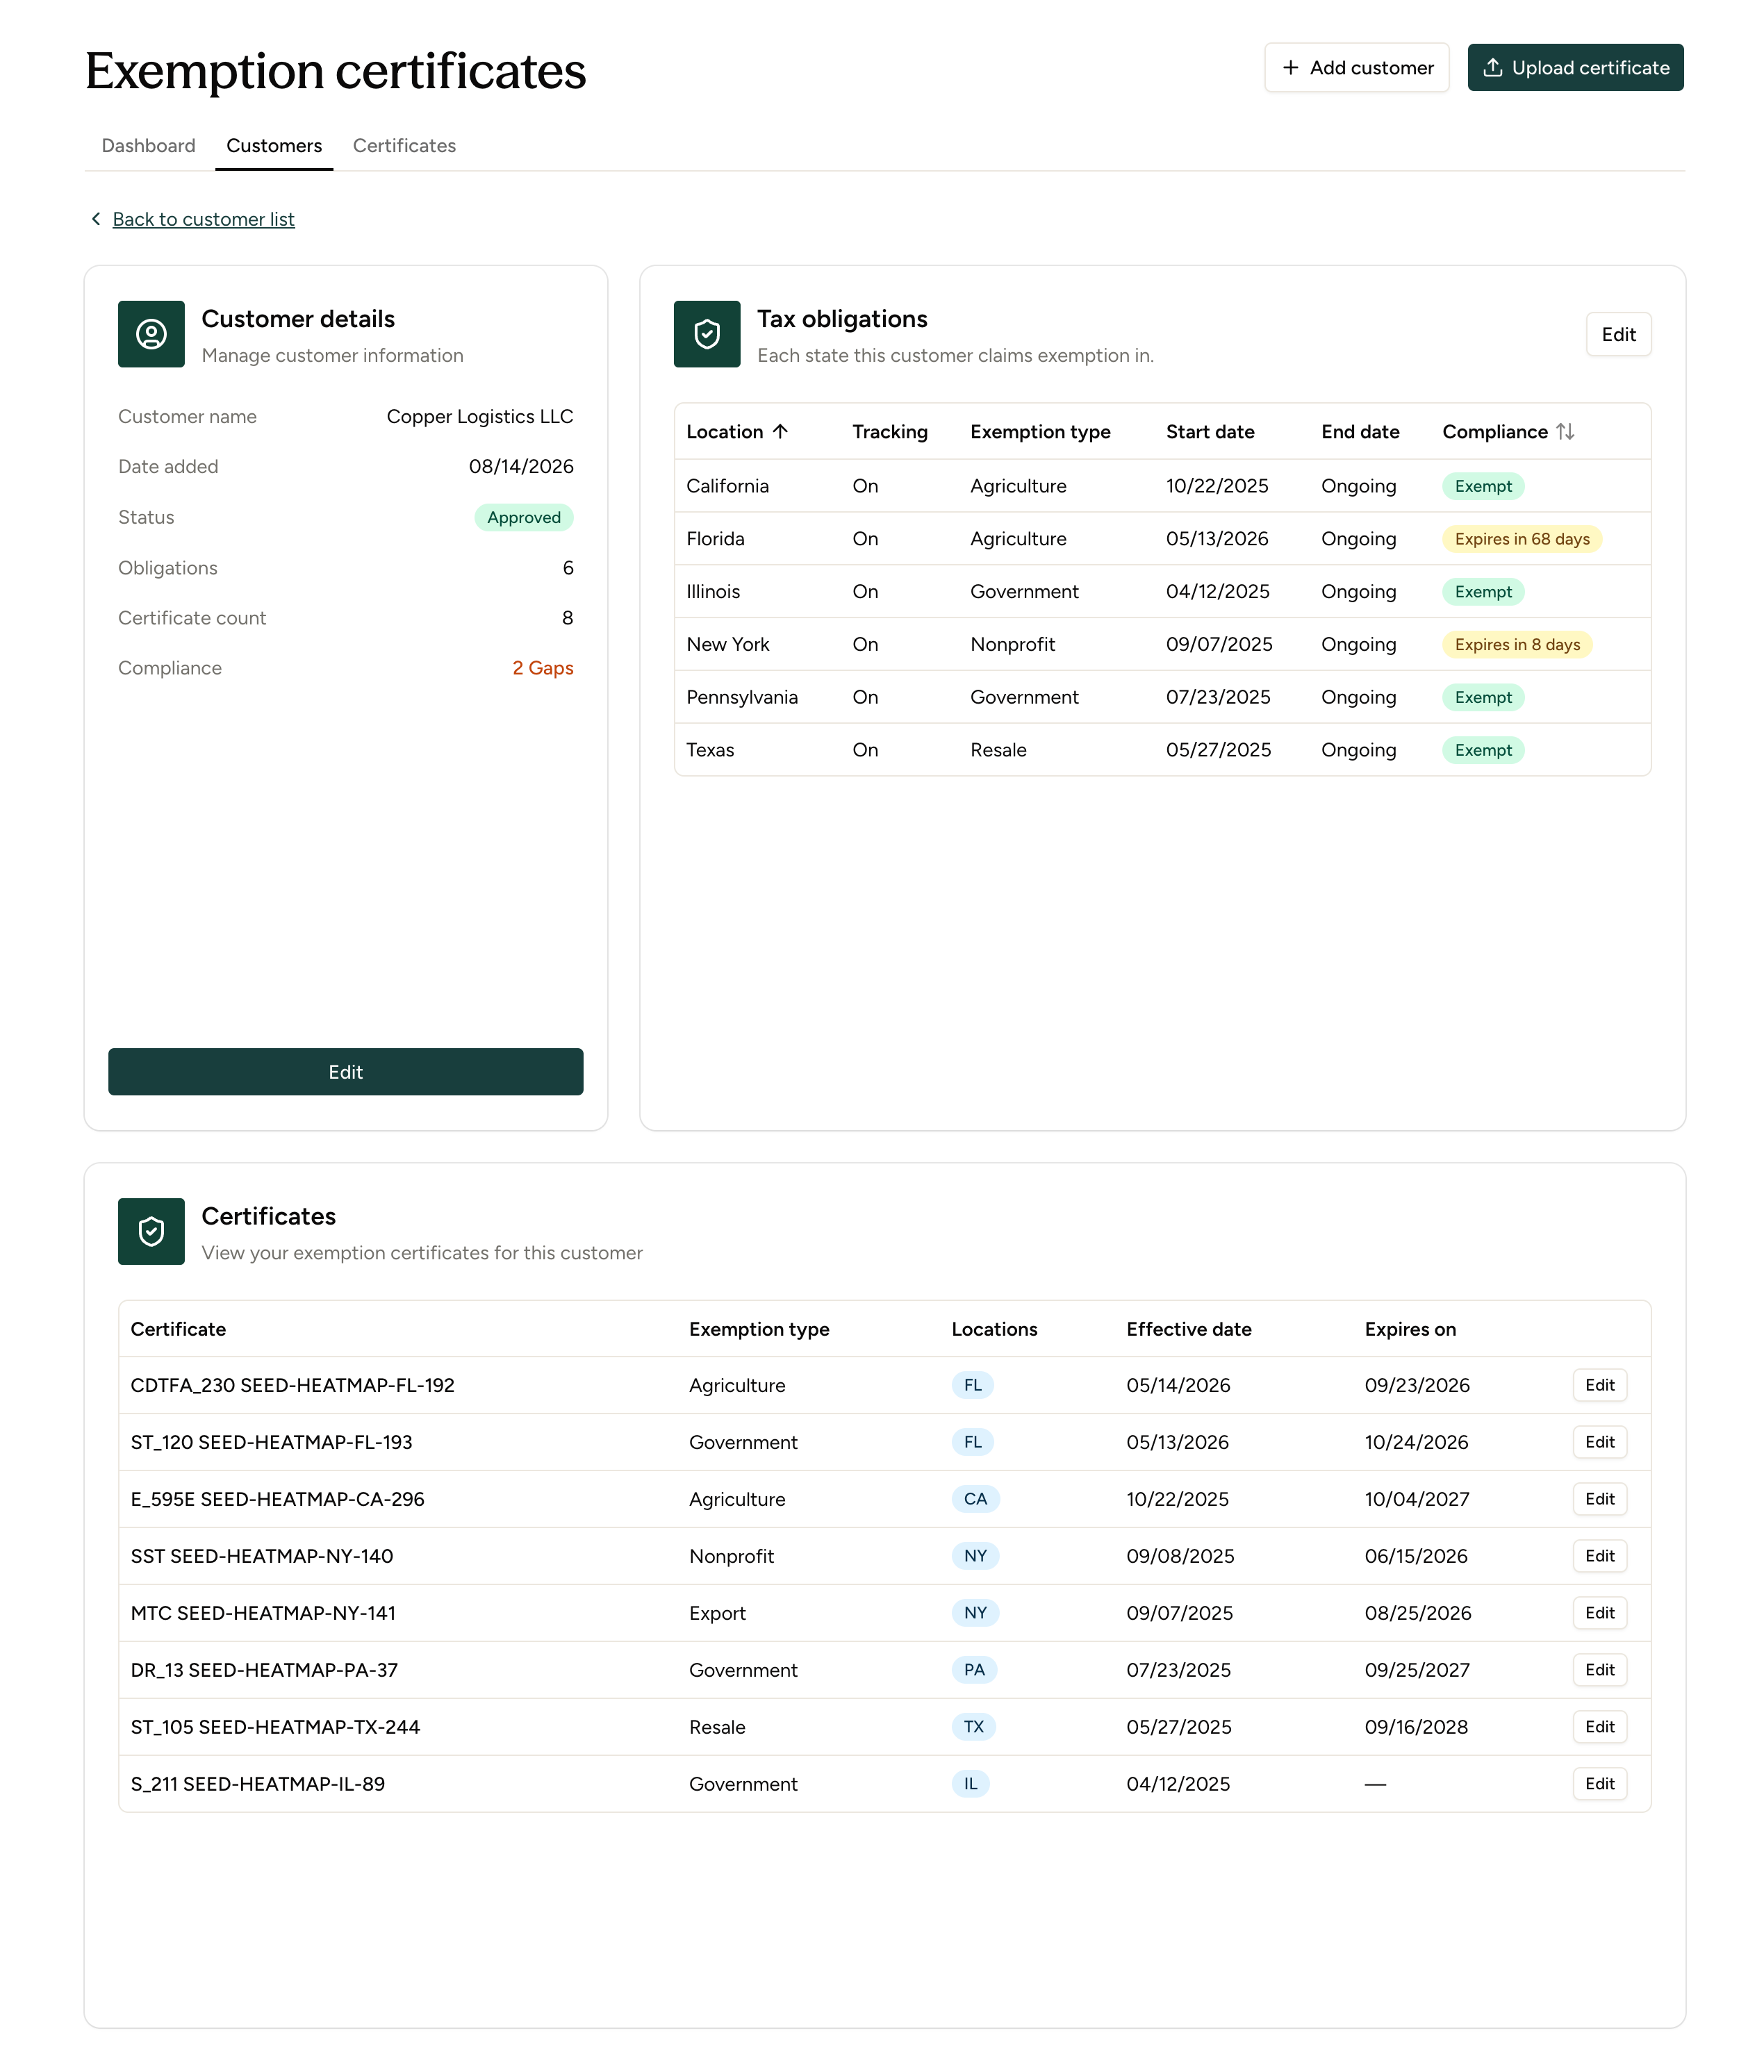The width and height of the screenshot is (1764, 2072).
Task: Select the Illinois location cell
Action: pos(714,592)
